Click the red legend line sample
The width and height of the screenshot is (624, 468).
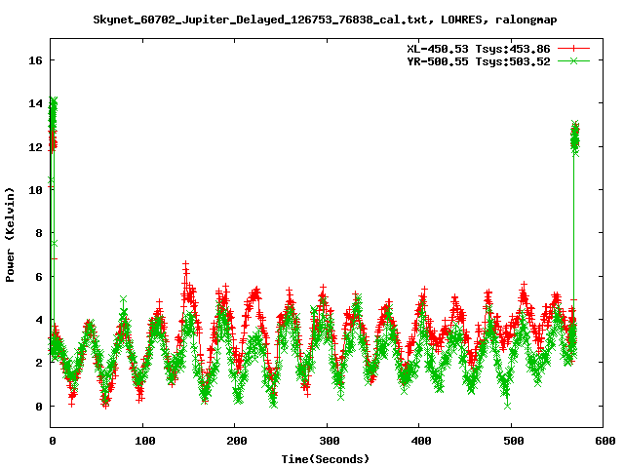click(573, 49)
